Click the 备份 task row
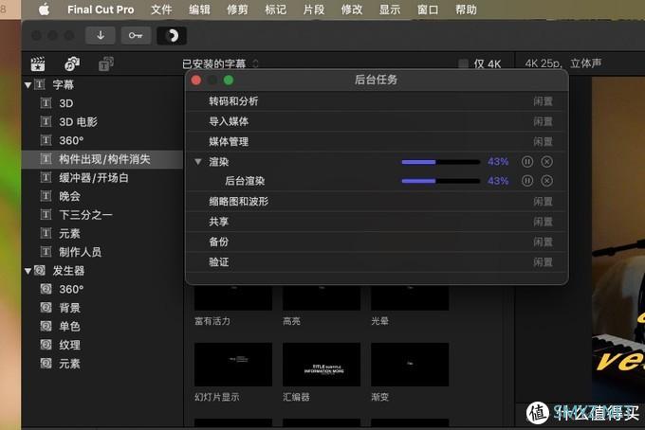This screenshot has width=645, height=430. pos(377,242)
